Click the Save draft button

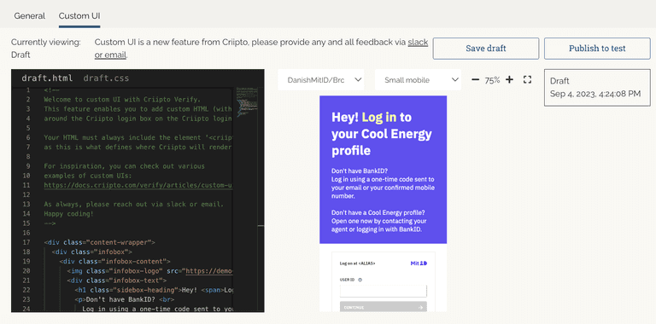(x=486, y=49)
